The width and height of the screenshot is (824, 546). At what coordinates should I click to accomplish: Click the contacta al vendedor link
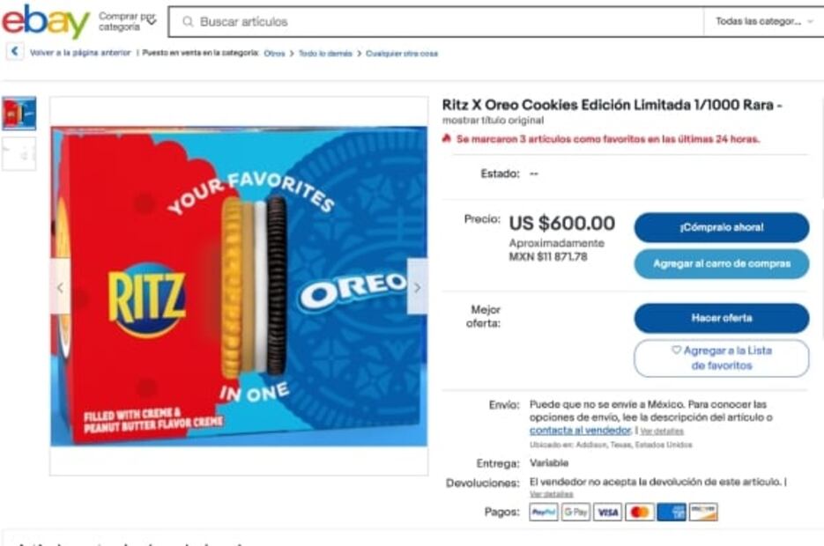click(580, 431)
